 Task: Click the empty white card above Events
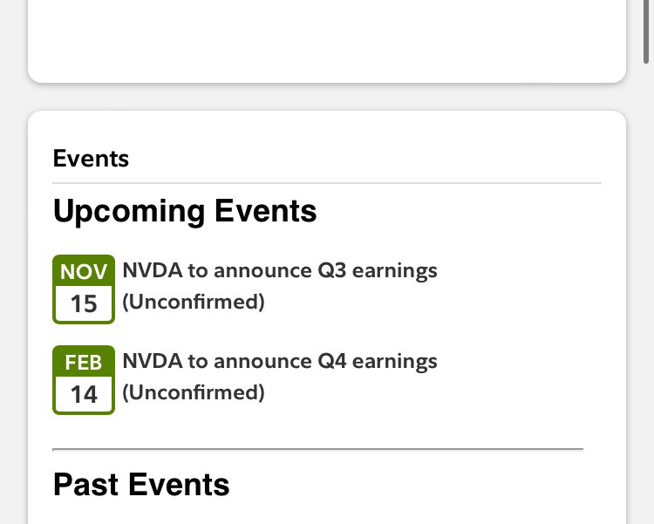[x=327, y=39]
